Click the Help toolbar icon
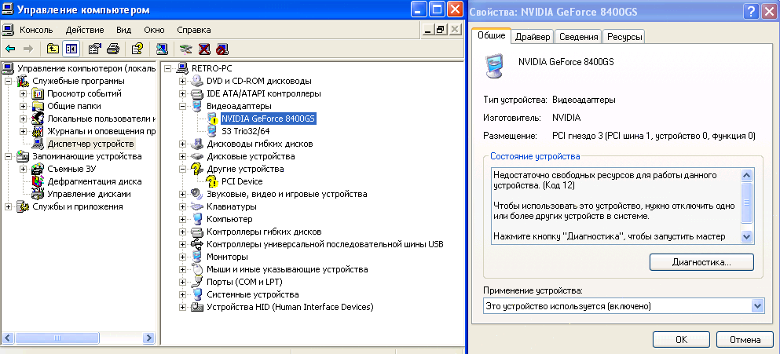The image size is (780, 354). [x=137, y=49]
